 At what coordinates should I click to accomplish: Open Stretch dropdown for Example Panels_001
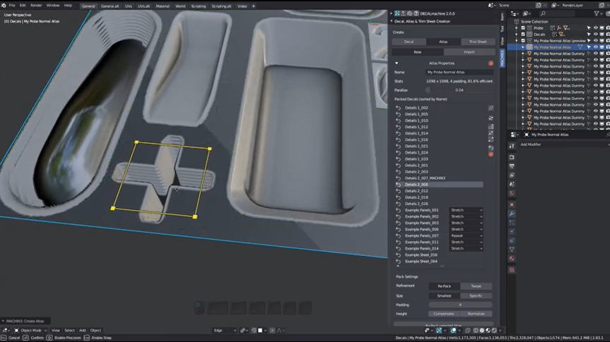[x=467, y=210]
